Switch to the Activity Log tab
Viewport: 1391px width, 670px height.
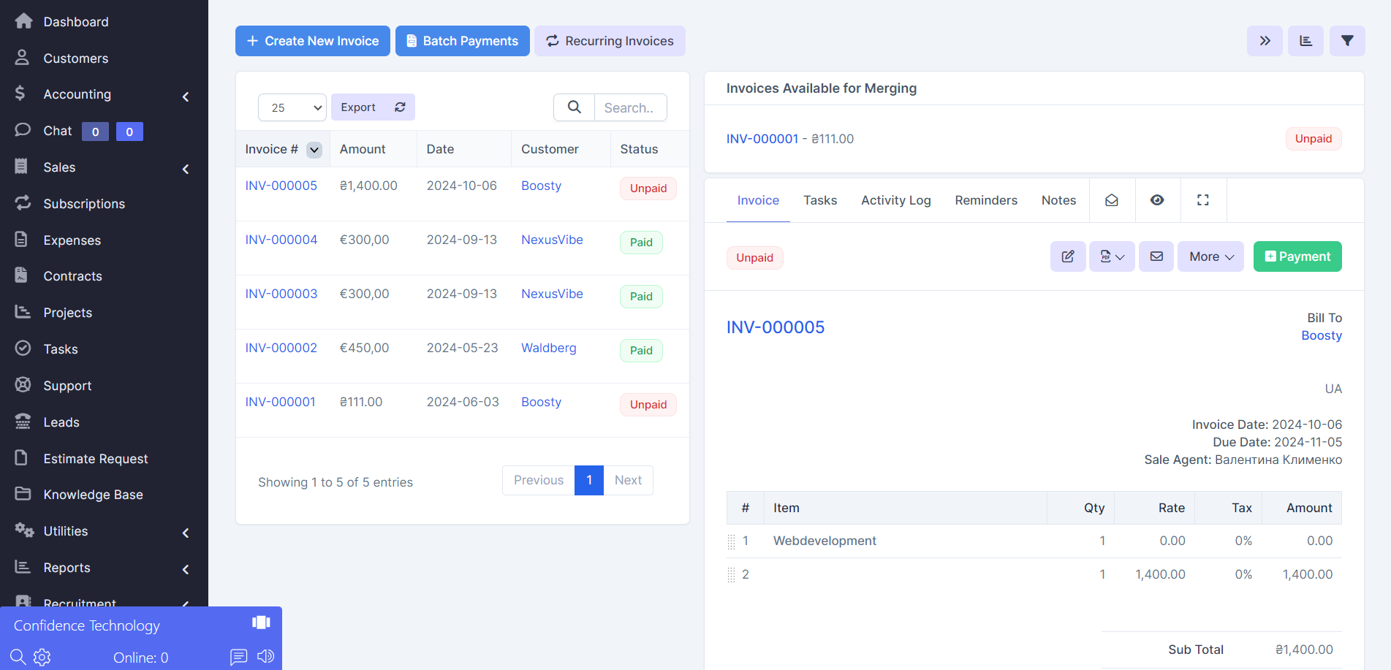coord(895,200)
